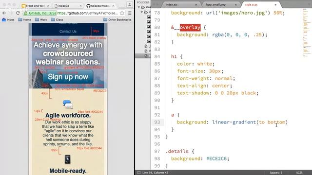Open the Chrome user profile button
Screen dimensions: 312x175
(130, 4)
